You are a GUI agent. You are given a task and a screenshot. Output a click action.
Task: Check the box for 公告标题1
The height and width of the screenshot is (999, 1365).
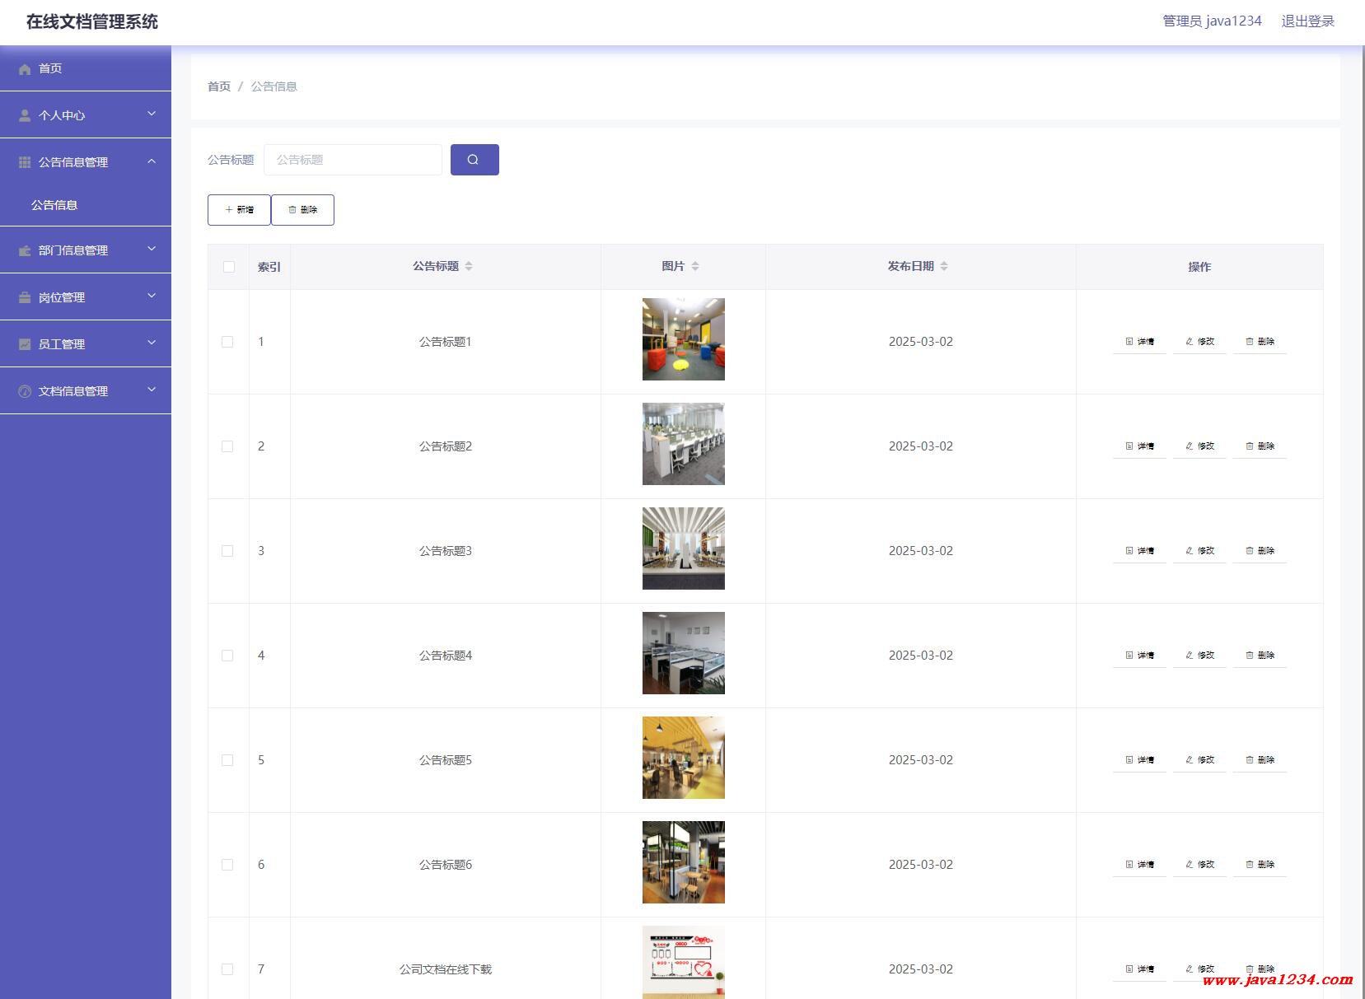227,342
